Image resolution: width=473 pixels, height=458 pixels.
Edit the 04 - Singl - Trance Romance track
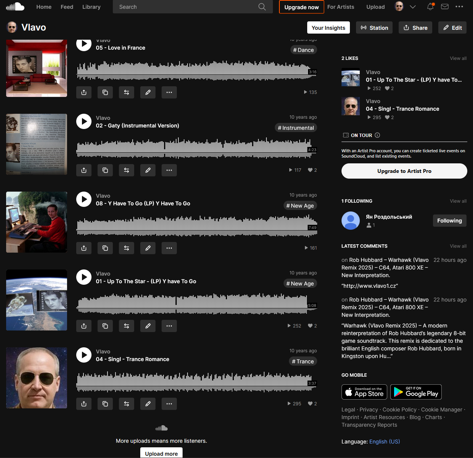tap(148, 404)
